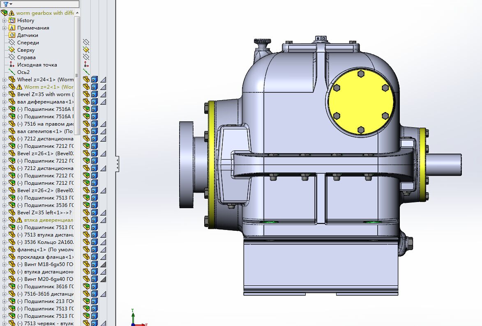Screen dimensions: 482x326
Task: Toggle hide/show for Bevel z=26<2> in display pane
Action: pos(86,191)
